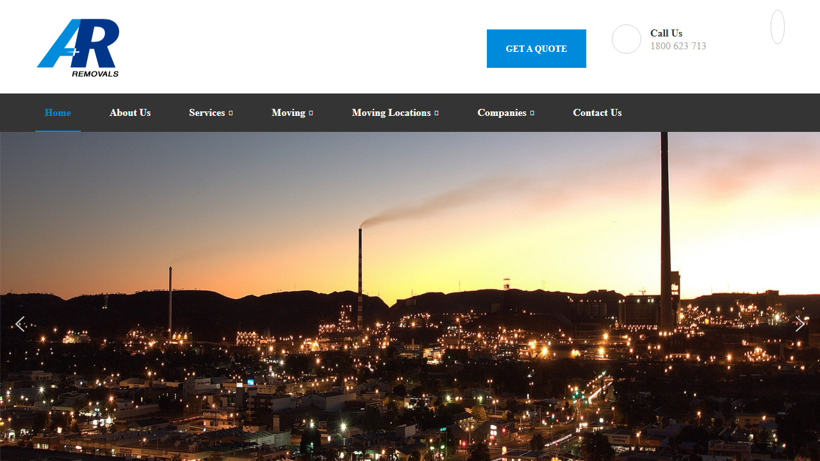Go to the previous slide with left arrow
Image resolution: width=820 pixels, height=461 pixels.
coord(20,324)
